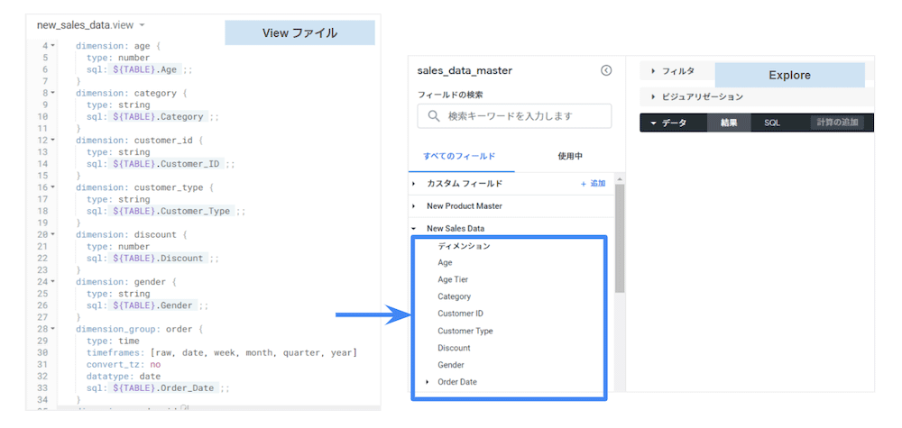
Task: Switch to the 使用中 tab
Action: pos(569,157)
